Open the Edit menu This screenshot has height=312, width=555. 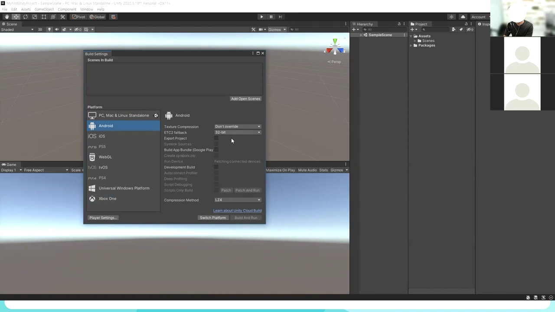click(14, 10)
